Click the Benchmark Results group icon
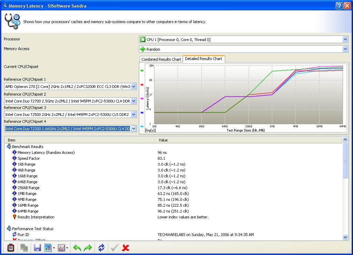Image resolution: width=353 pixels, height=255 pixels. pyautogui.click(x=9, y=146)
